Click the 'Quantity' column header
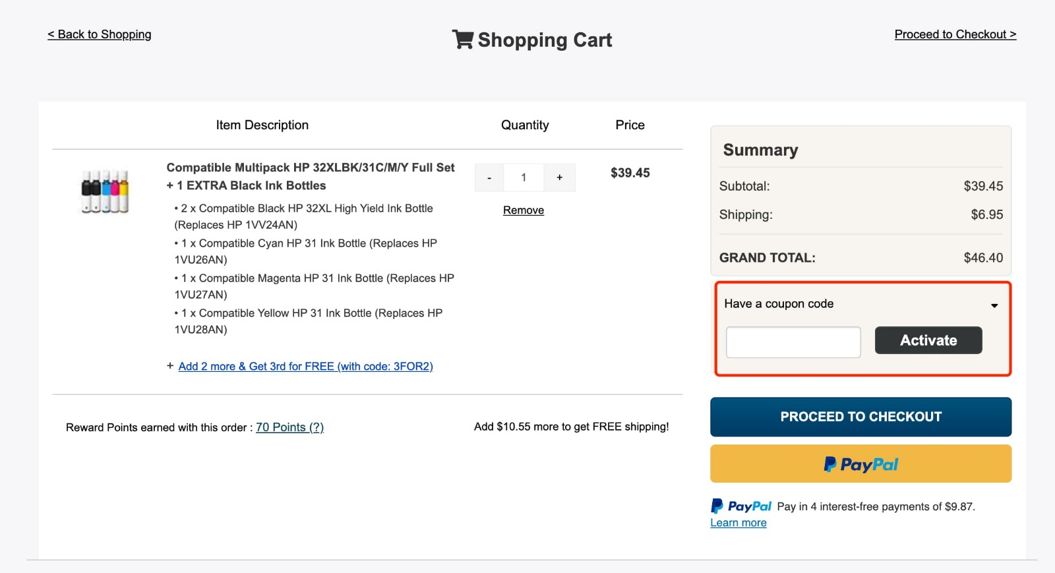1055x573 pixels. pyautogui.click(x=525, y=125)
